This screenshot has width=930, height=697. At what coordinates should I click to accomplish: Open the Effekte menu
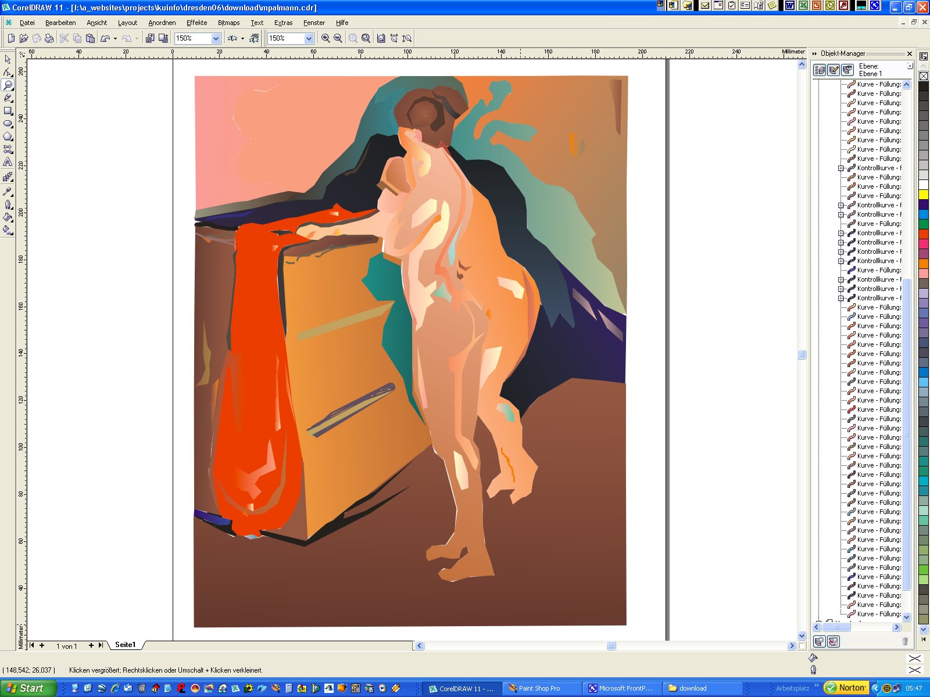coord(196,23)
